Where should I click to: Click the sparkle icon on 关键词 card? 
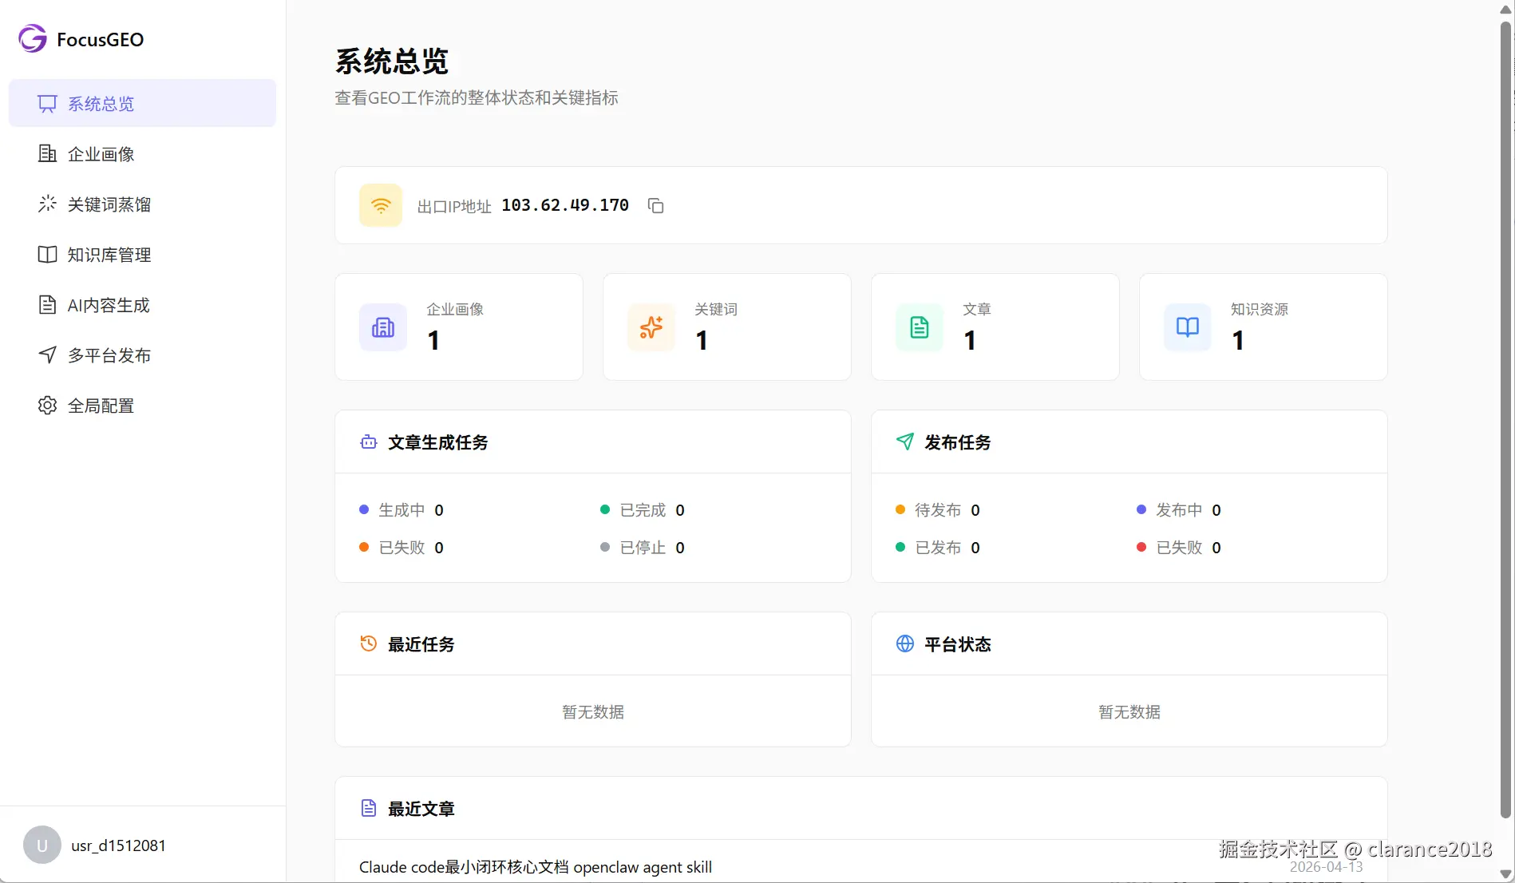point(651,327)
